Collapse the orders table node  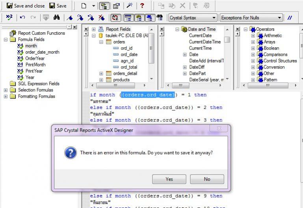click(x=101, y=42)
